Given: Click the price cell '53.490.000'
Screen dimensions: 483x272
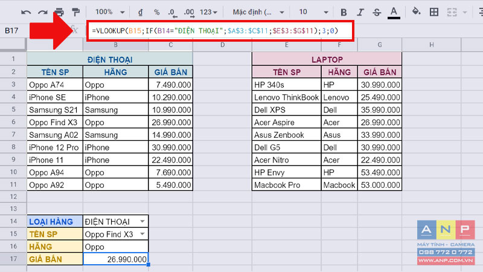Looking at the screenshot, I should 380,172.
